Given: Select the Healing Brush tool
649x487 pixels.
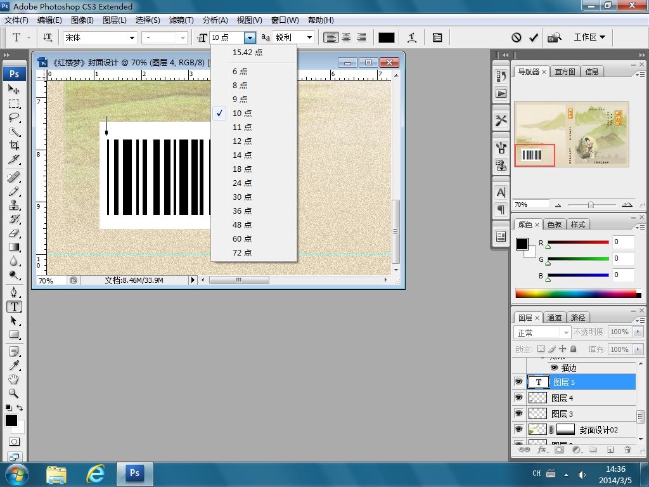Looking at the screenshot, I should [14, 178].
